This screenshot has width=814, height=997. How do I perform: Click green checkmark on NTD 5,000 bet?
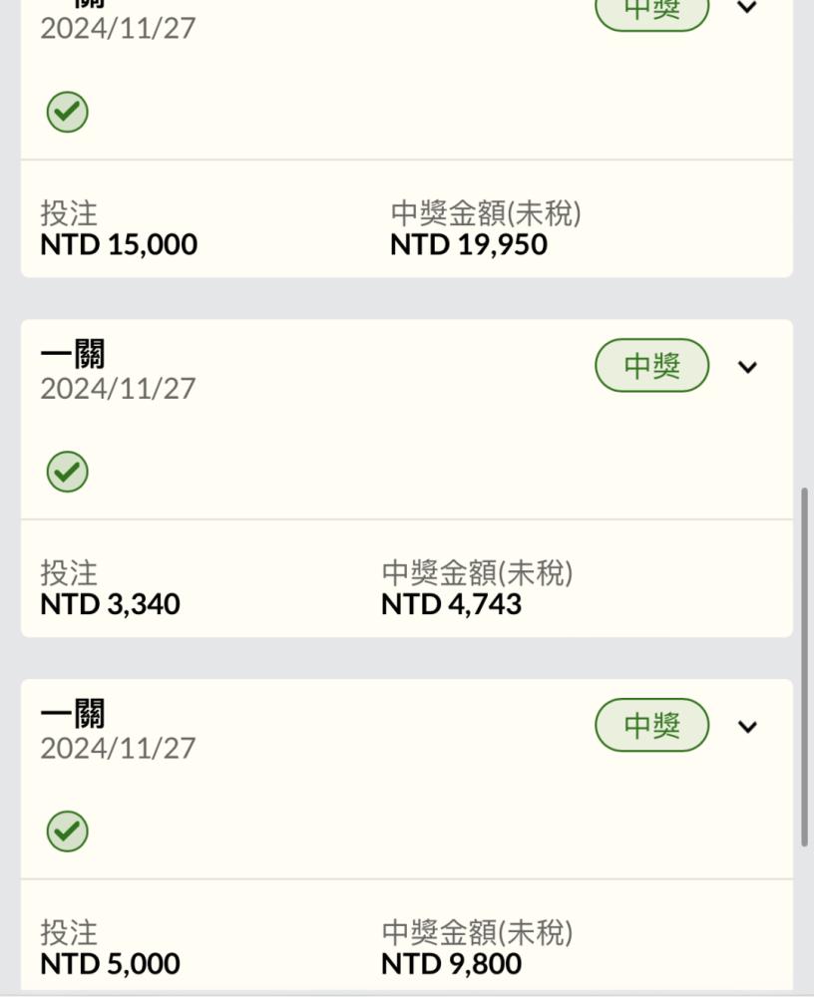pos(67,831)
